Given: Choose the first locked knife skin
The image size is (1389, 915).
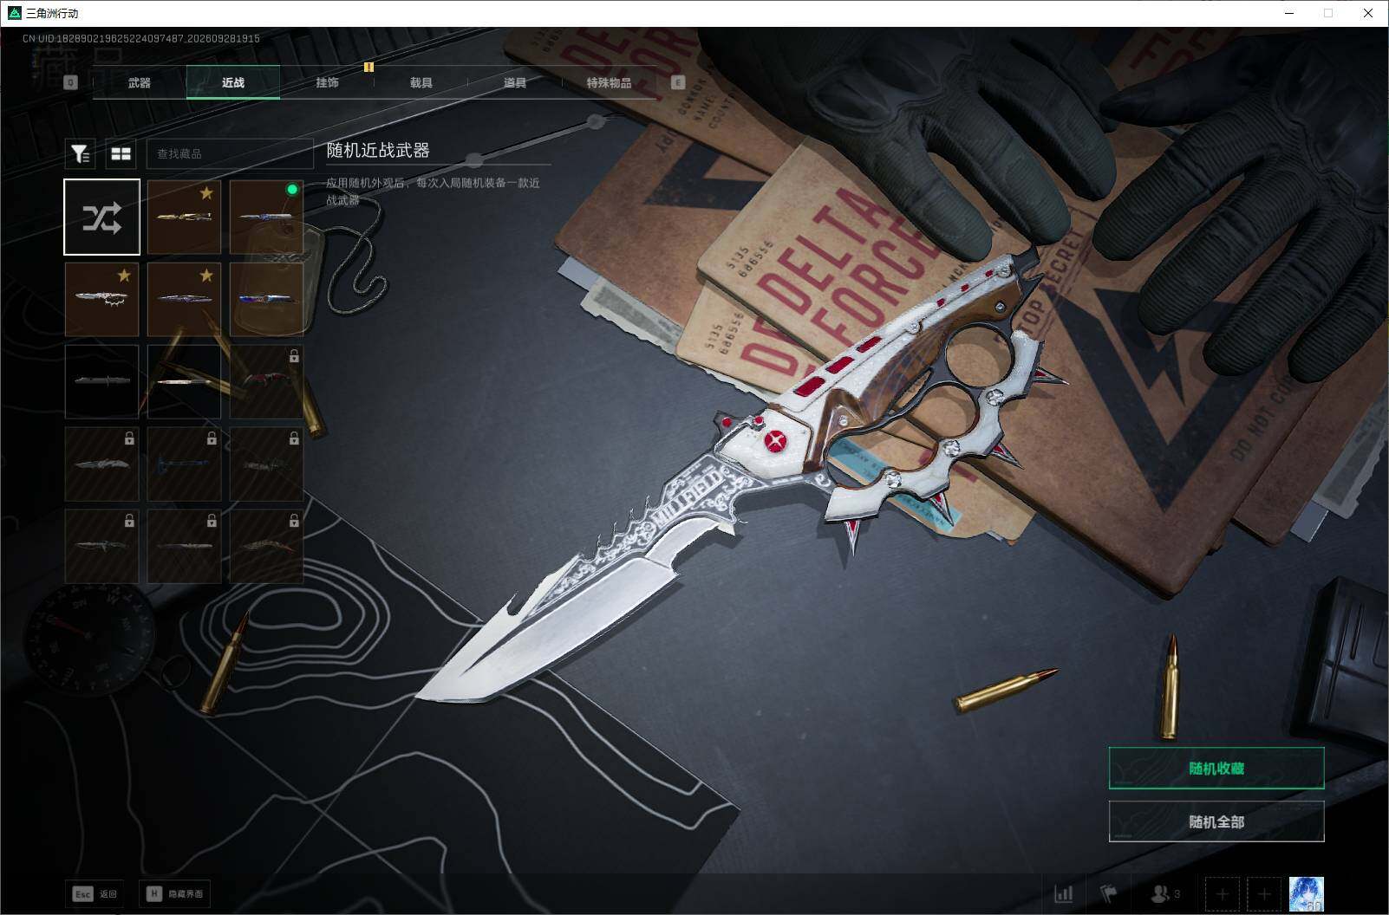Looking at the screenshot, I should pos(266,381).
